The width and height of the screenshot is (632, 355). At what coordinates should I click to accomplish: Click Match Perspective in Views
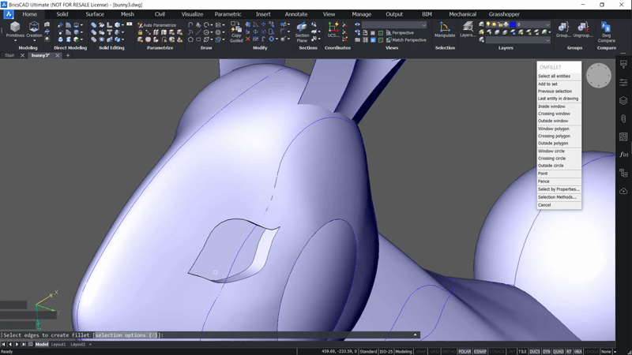pyautogui.click(x=406, y=40)
